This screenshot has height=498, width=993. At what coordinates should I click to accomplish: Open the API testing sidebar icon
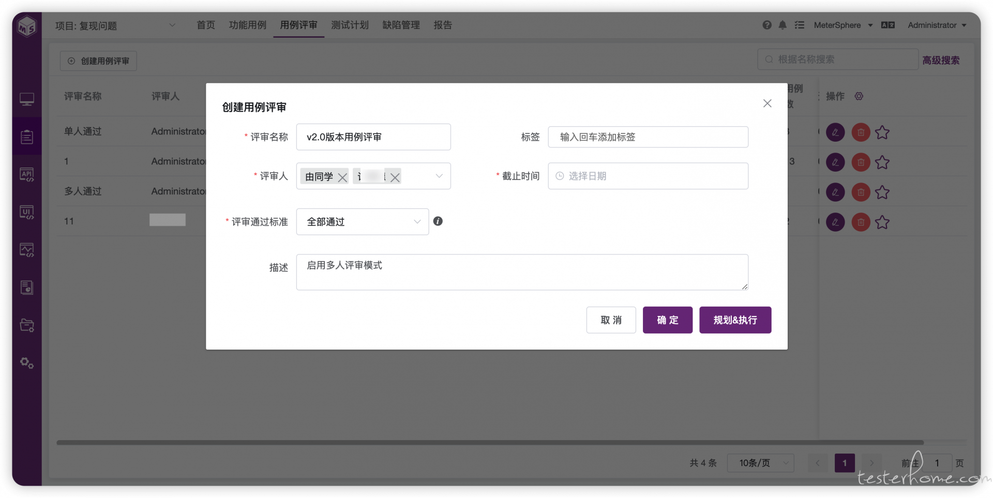click(27, 174)
